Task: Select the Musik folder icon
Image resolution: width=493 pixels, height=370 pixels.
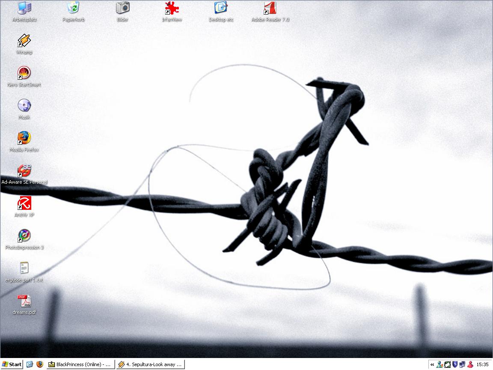Action: (x=24, y=106)
